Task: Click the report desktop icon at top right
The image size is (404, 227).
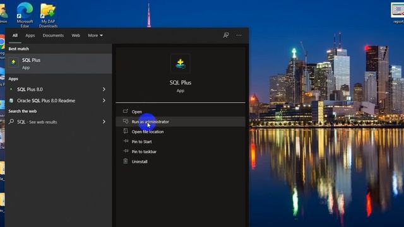Action: point(398,13)
